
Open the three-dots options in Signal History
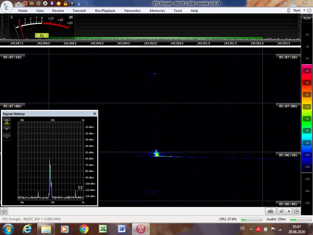click(7, 137)
